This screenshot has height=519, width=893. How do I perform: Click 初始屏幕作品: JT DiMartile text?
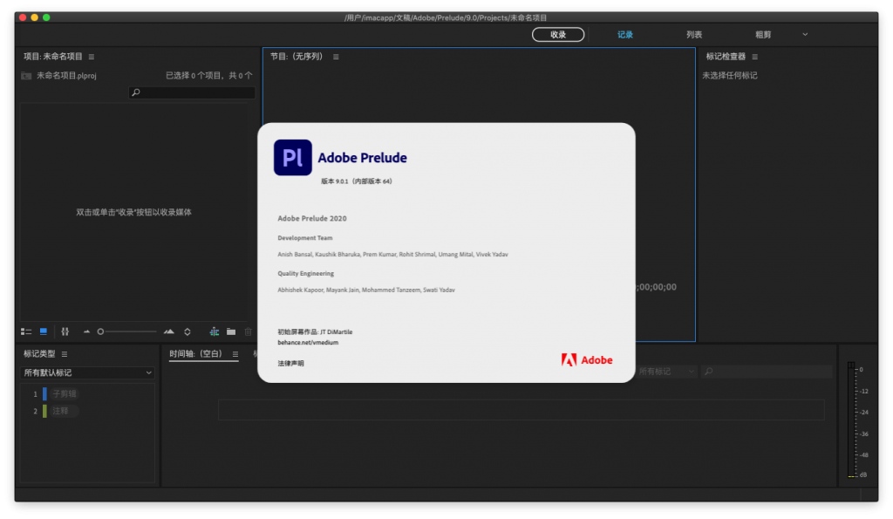tap(315, 331)
